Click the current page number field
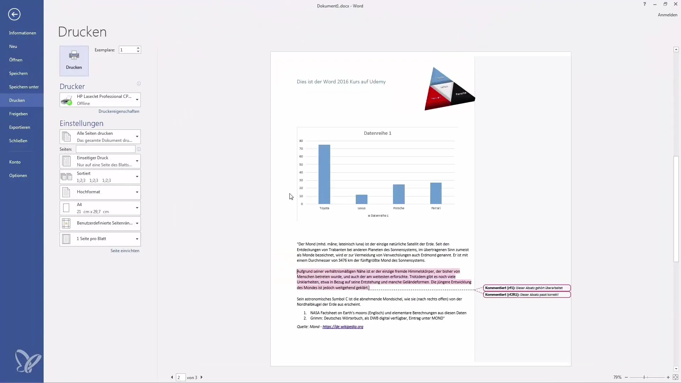The image size is (681, 383). click(181, 377)
